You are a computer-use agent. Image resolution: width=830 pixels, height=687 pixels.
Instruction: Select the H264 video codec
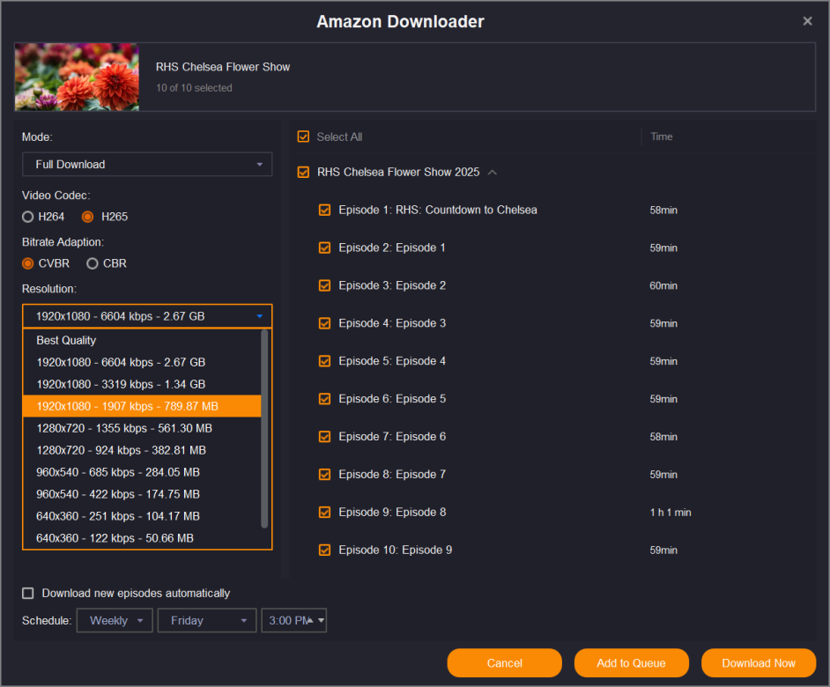(x=28, y=217)
